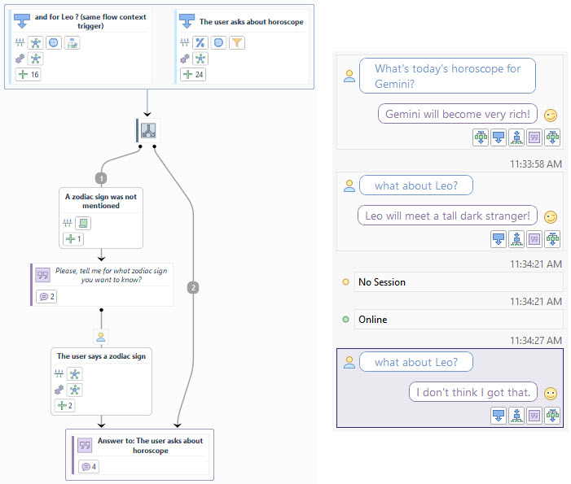The width and height of the screenshot is (571, 484).
Task: Click the smiley beside 'Leo will meet a tall dark stranger!'
Action: [x=551, y=217]
